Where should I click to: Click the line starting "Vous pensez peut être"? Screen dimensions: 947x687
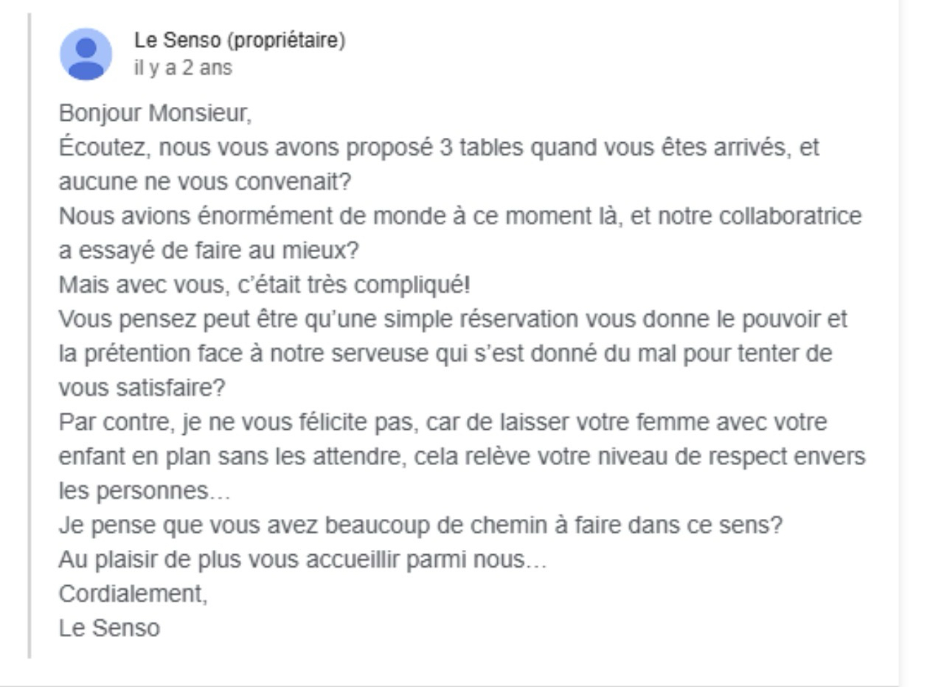(453, 319)
